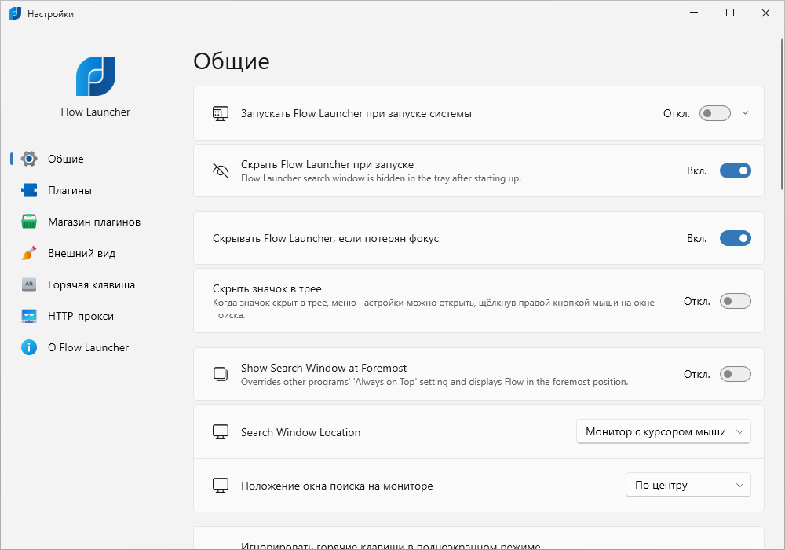Click the 'Положение окна поиска на мониторе' label
785x550 pixels.
coord(337,486)
